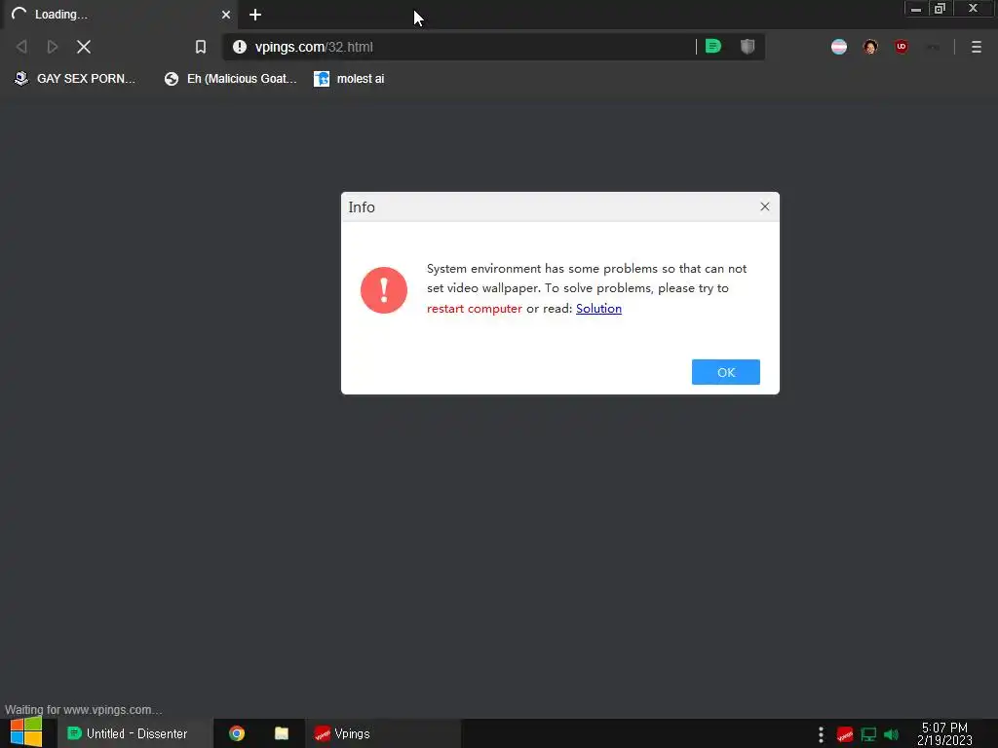Open the Solution link in the dialog
Screen dimensions: 998x748
[598, 309]
